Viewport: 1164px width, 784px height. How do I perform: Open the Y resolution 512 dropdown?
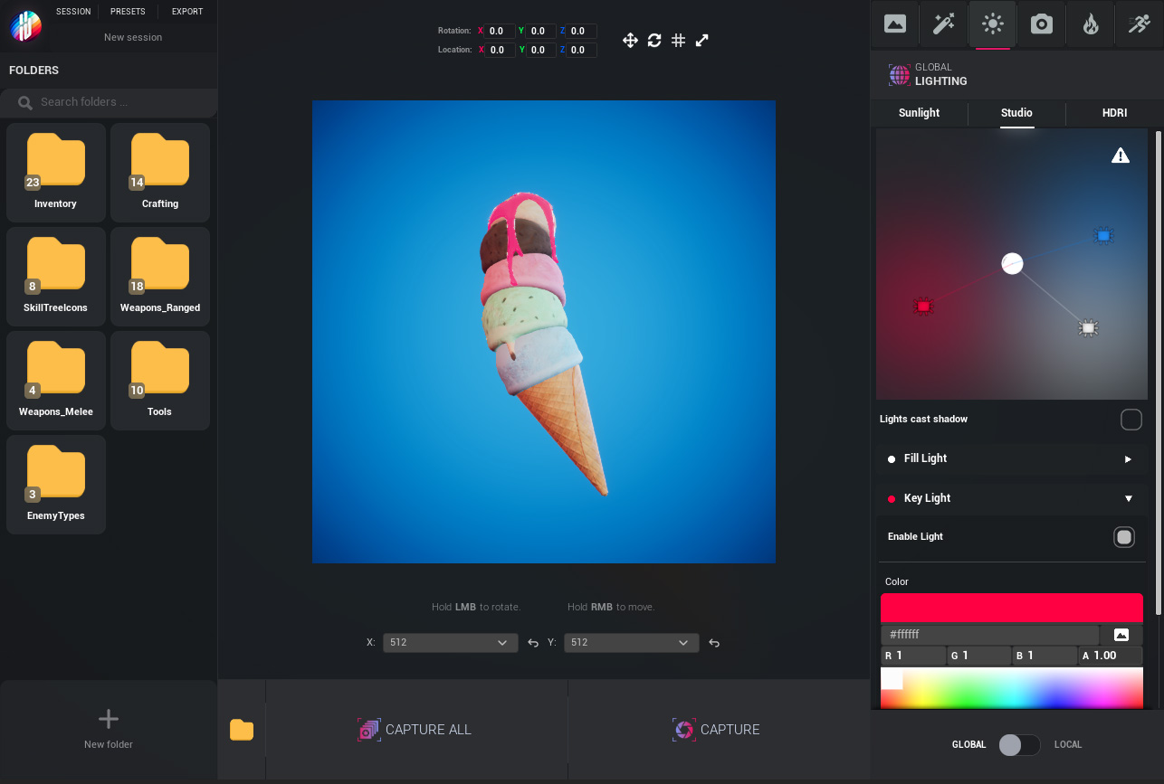631,643
